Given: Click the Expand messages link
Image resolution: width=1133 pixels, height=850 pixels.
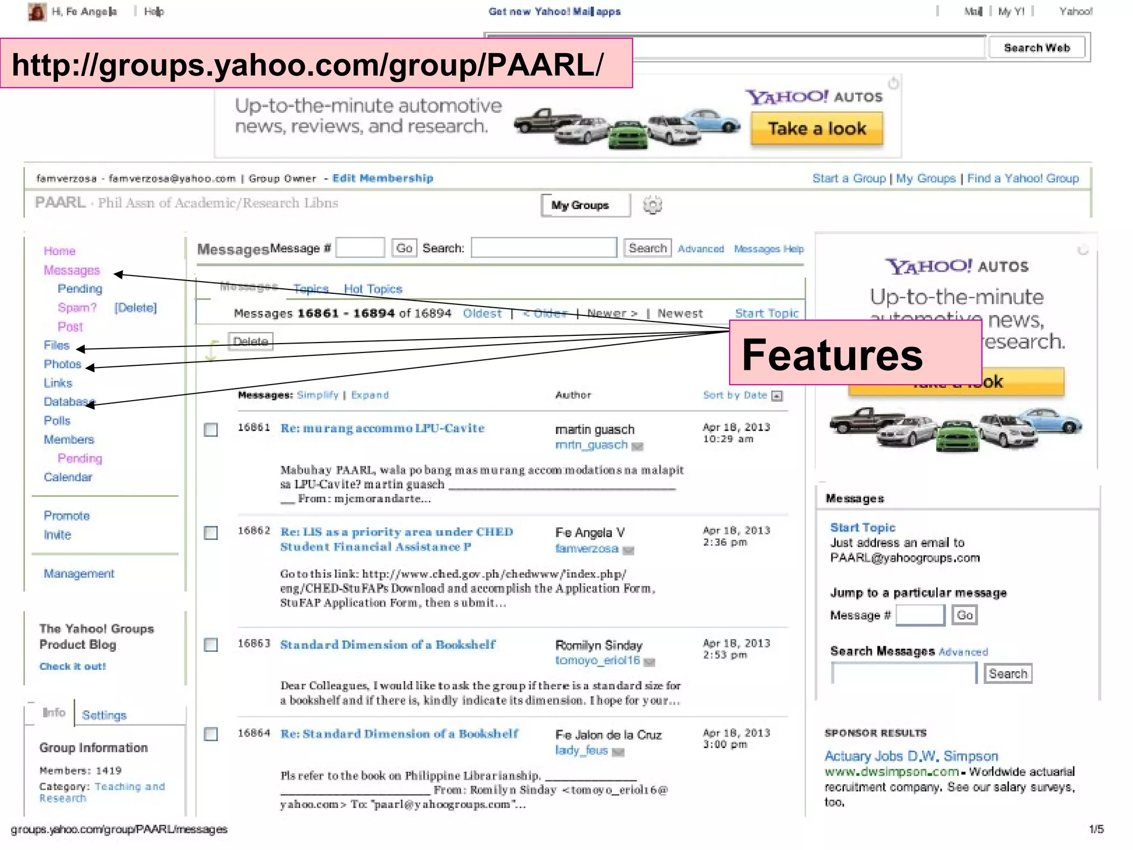Looking at the screenshot, I should click(370, 395).
